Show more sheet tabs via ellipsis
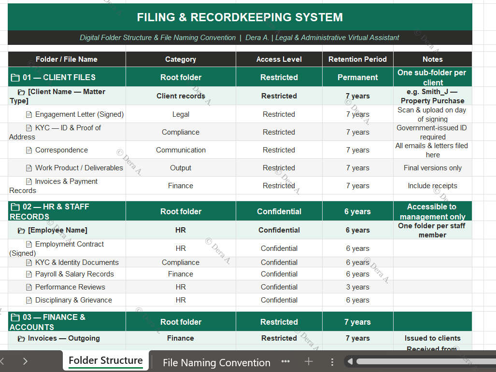Image resolution: width=496 pixels, height=372 pixels. 285,361
